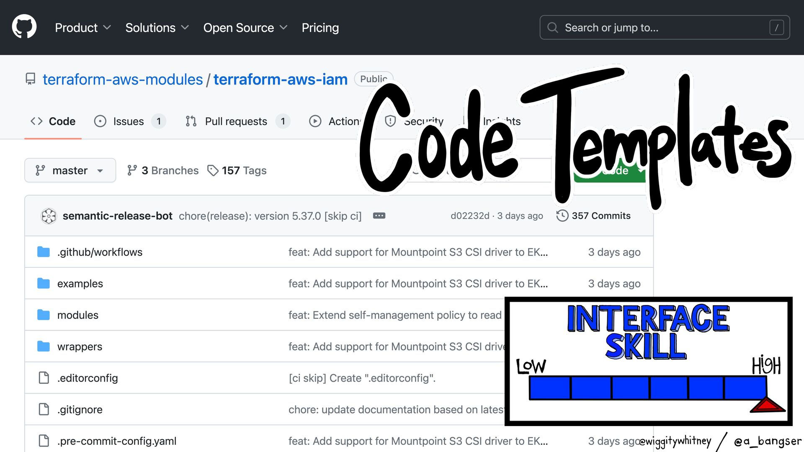Click the search magnifier icon

(553, 28)
